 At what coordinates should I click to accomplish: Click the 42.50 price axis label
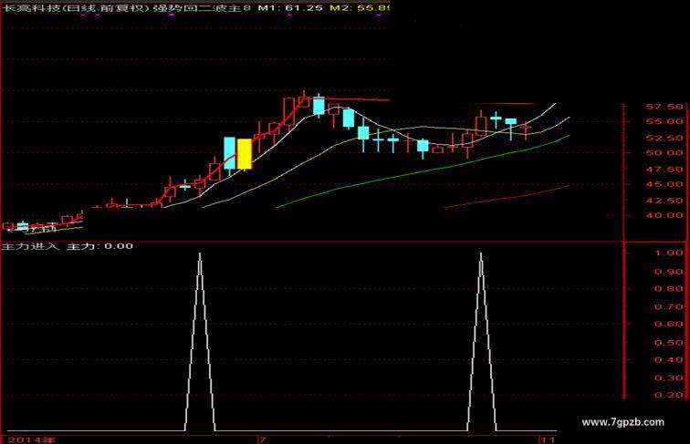pyautogui.click(x=664, y=200)
